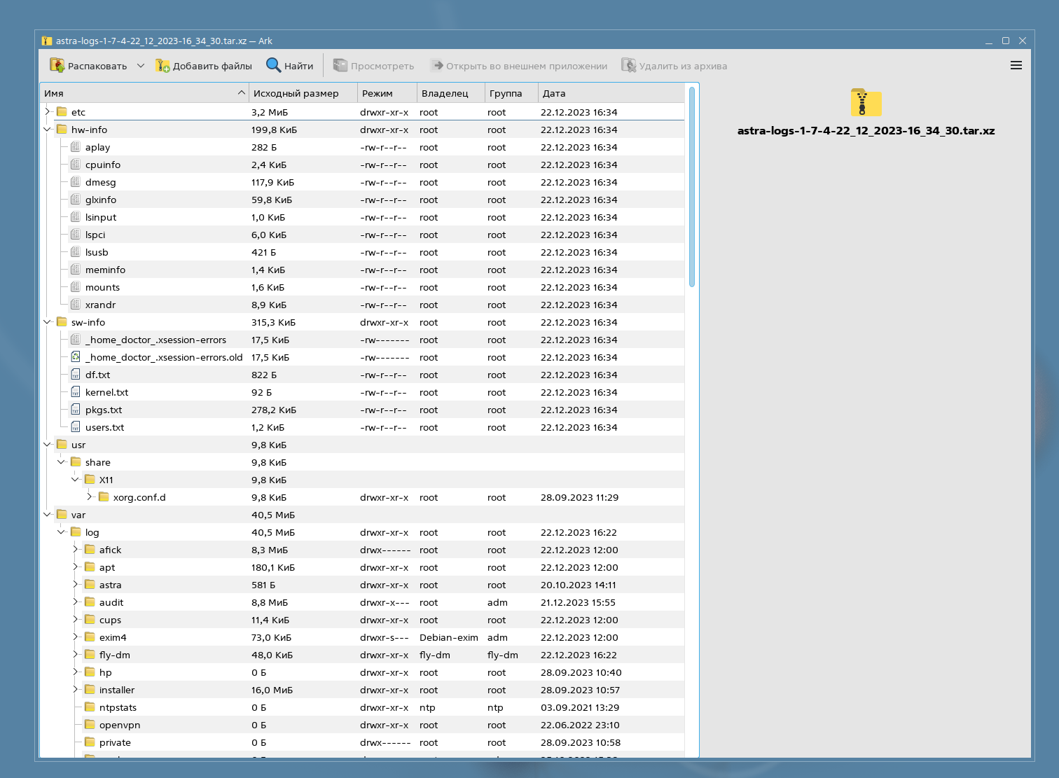The image size is (1059, 778).
Task: Select the users.txt file icon
Action: (x=76, y=427)
